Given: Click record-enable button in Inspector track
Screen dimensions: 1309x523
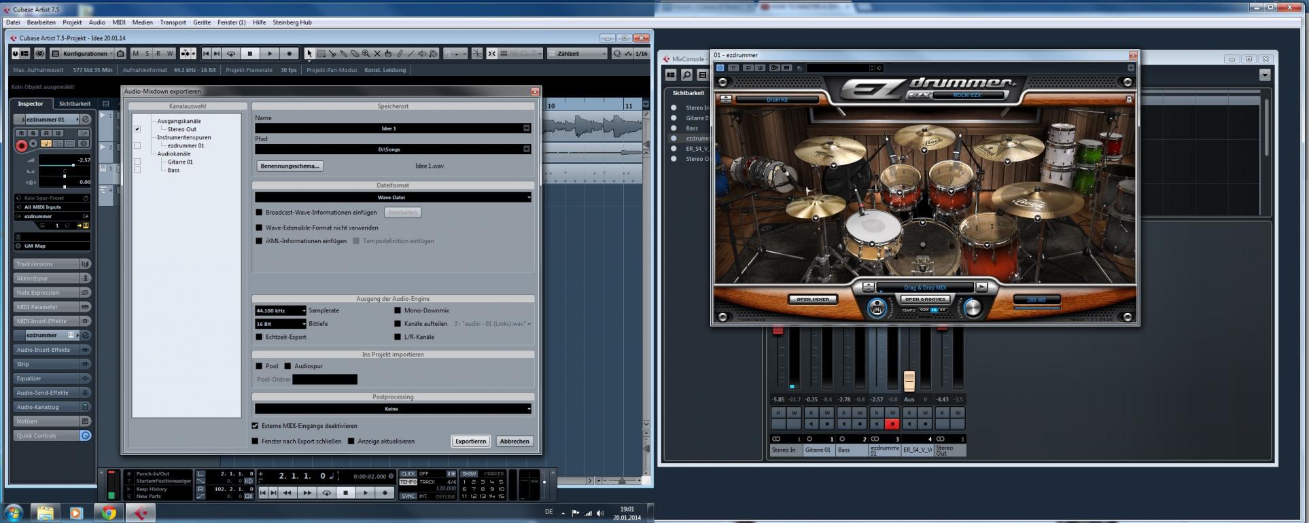Looking at the screenshot, I should point(22,145).
